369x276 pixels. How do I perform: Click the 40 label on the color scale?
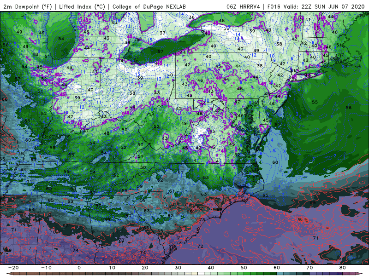click(211, 268)
